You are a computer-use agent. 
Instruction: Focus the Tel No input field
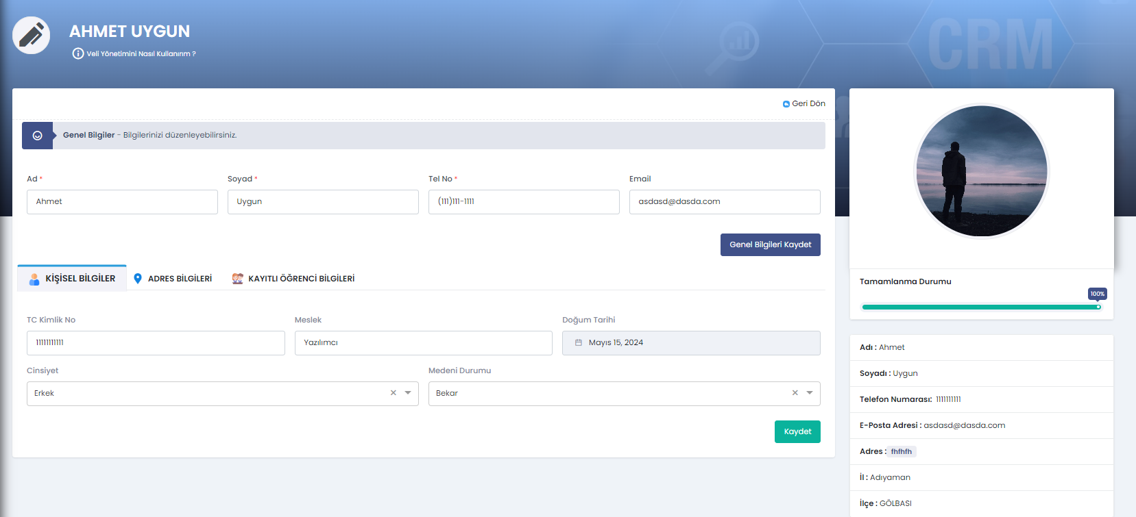click(x=524, y=202)
